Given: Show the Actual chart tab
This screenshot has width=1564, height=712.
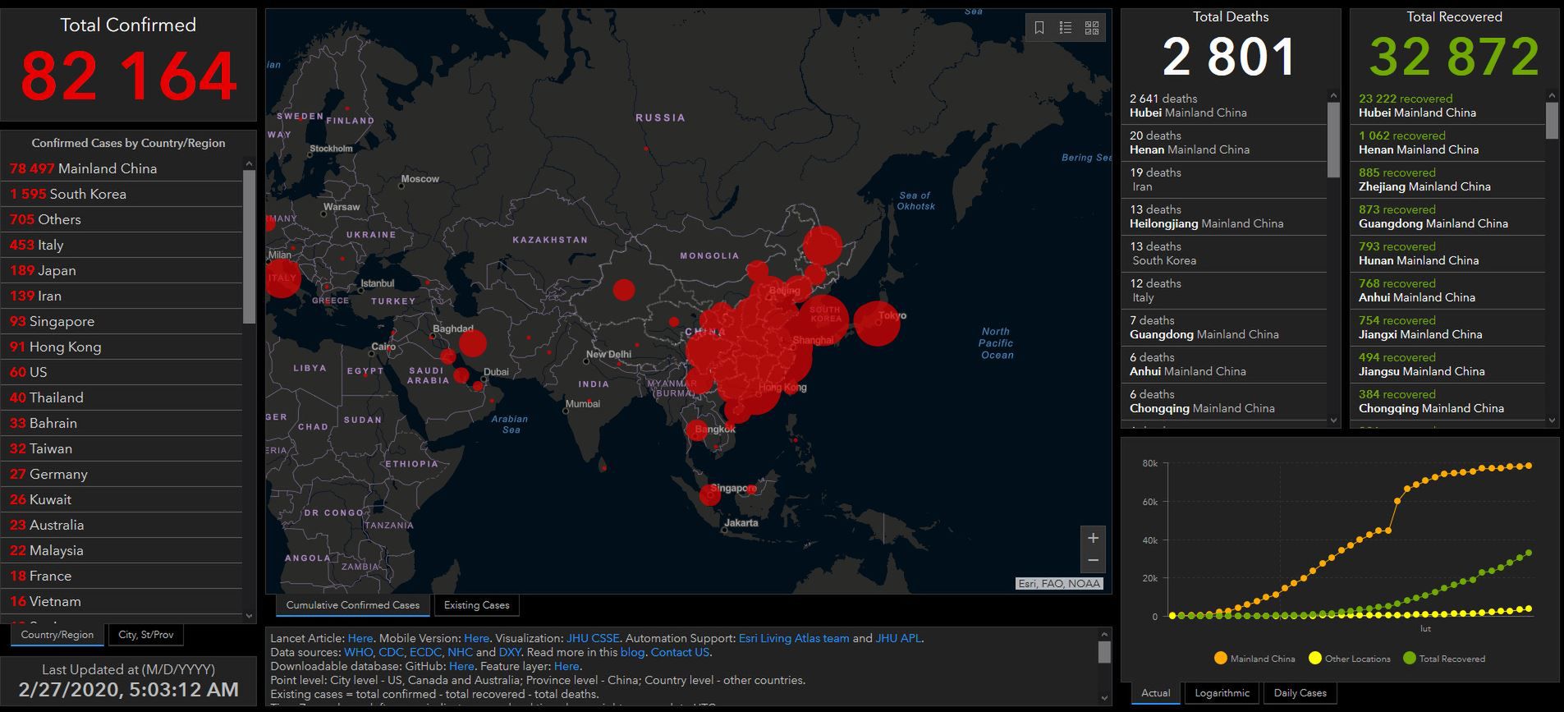Looking at the screenshot, I should [x=1156, y=693].
